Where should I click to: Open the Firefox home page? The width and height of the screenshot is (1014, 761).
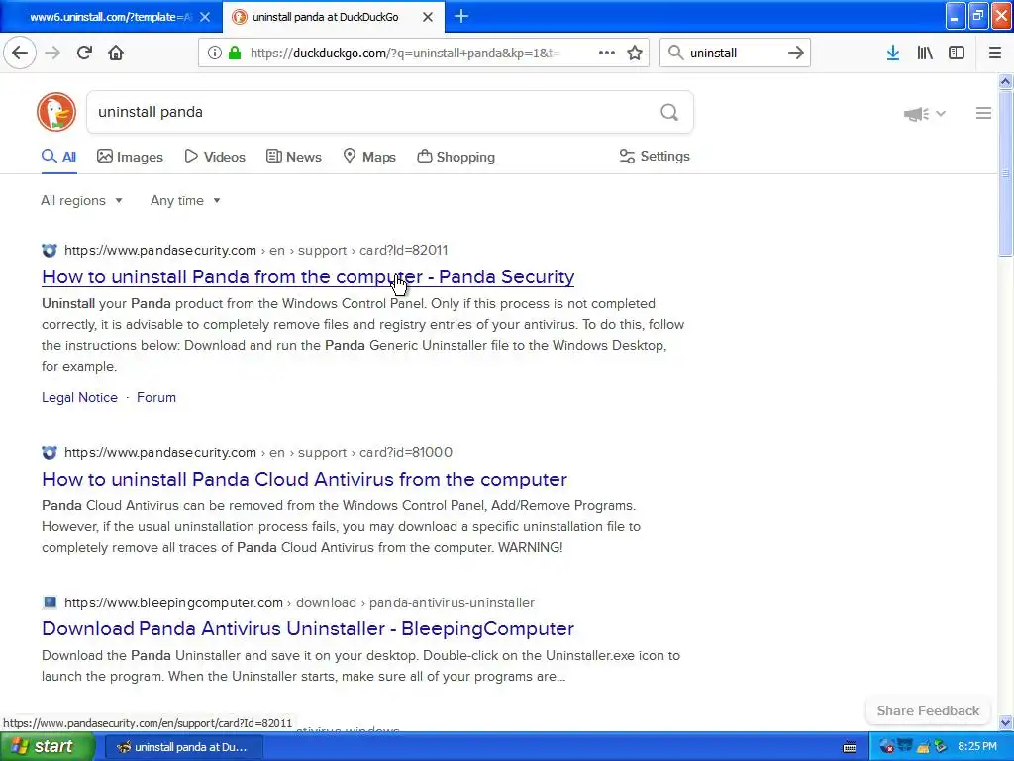pos(116,53)
